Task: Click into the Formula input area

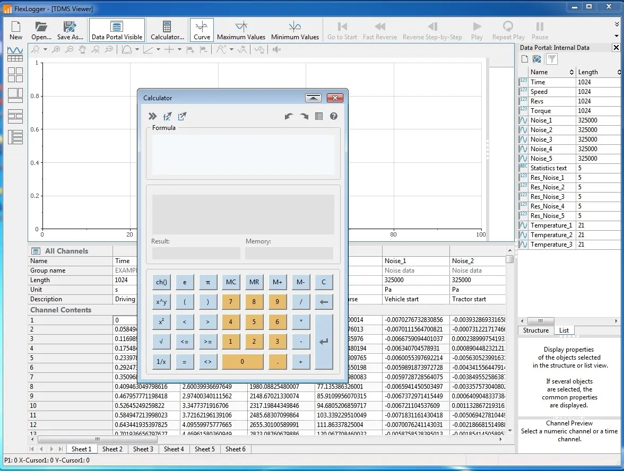Action: pyautogui.click(x=243, y=155)
